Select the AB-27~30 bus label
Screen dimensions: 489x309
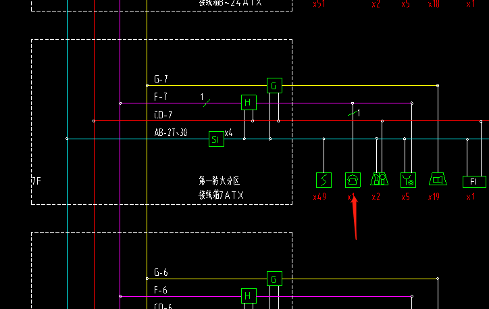pos(171,133)
